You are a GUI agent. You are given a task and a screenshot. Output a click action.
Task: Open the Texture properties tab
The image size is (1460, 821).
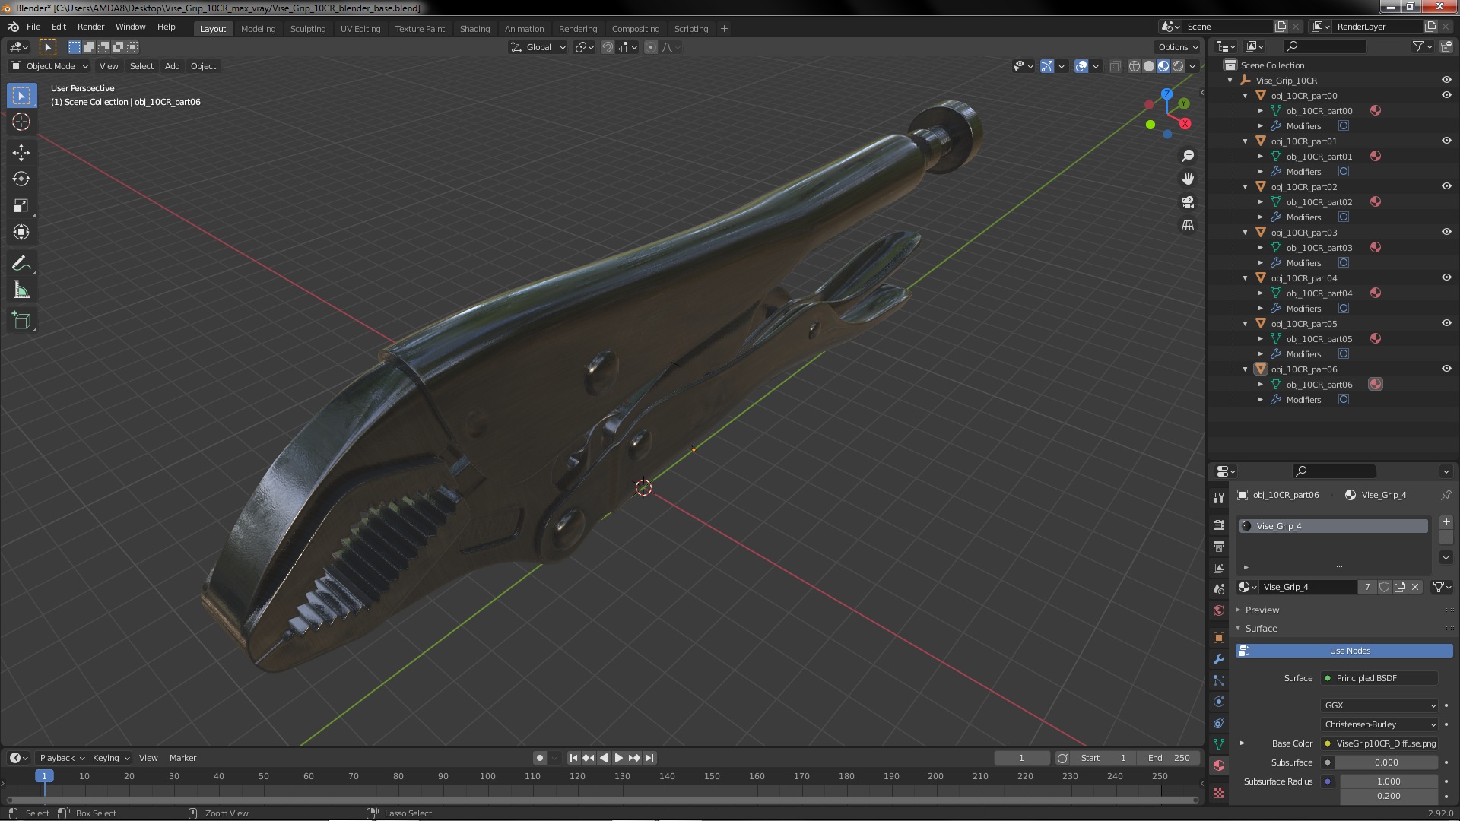tap(1219, 793)
